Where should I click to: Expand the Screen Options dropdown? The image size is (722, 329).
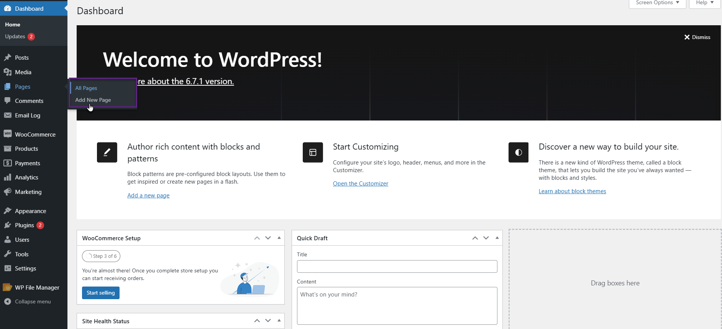[657, 3]
